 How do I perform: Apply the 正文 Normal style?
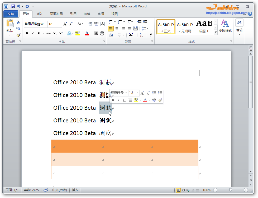point(166,27)
